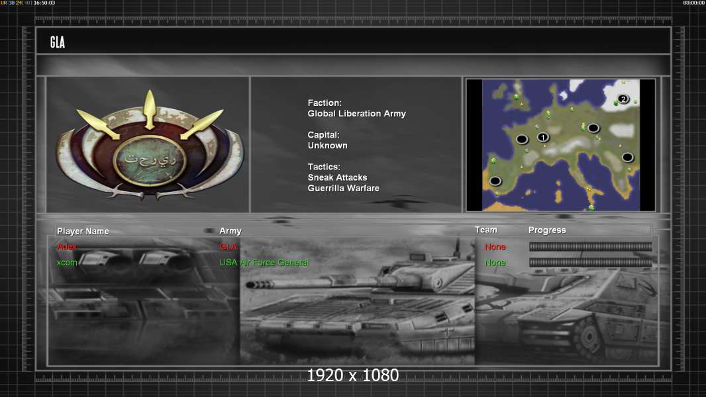This screenshot has height=397, width=706.
Task: Click the 'Faction:' label
Action: click(x=325, y=103)
